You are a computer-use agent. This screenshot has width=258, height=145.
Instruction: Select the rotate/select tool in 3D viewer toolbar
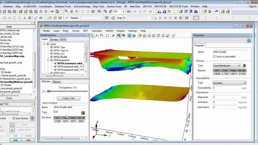tap(92, 36)
